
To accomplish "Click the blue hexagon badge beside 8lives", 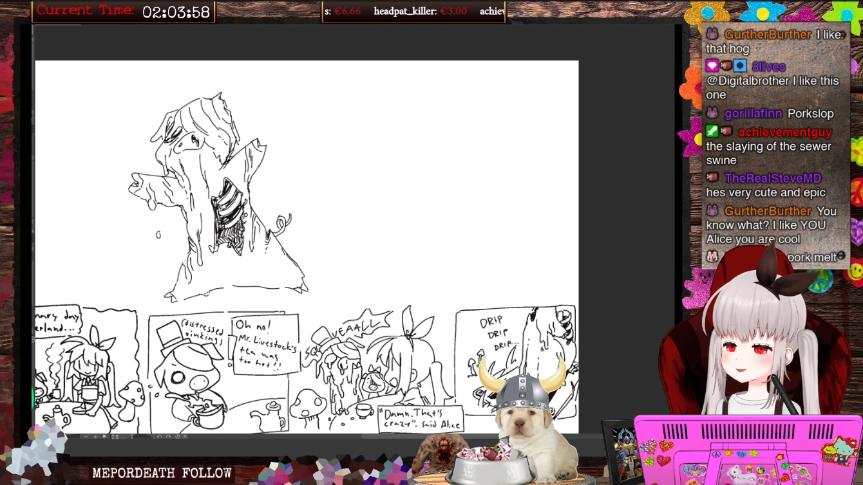I will [x=741, y=66].
